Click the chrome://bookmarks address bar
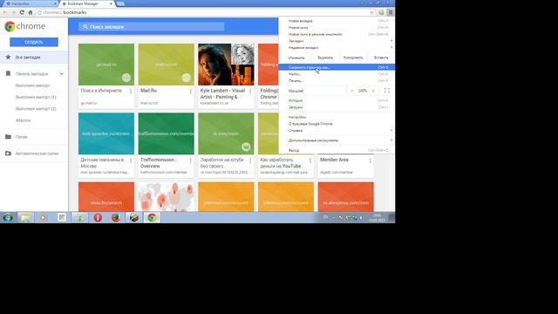 coord(203,12)
